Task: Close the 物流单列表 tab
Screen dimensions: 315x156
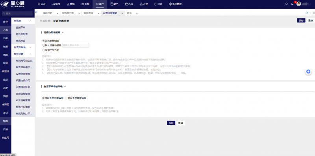Action: coord(79,13)
